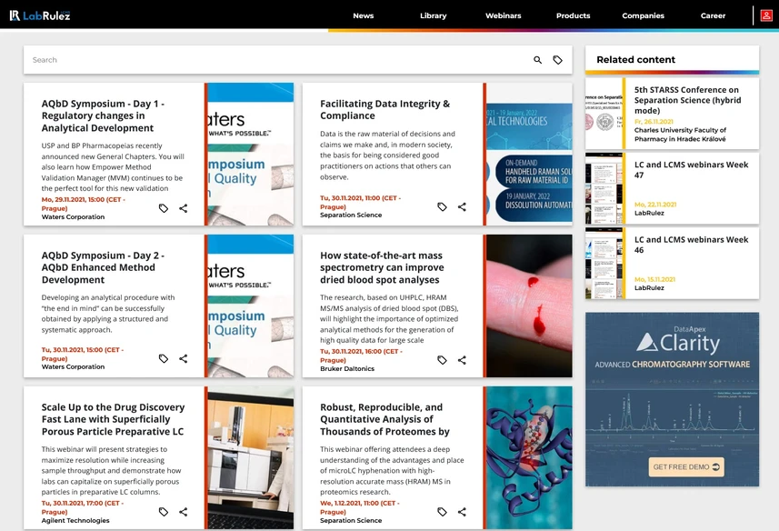779x531 pixels.
Task: Click the Handheld Raman thumbnail on Data Integrity card
Action: click(x=529, y=154)
